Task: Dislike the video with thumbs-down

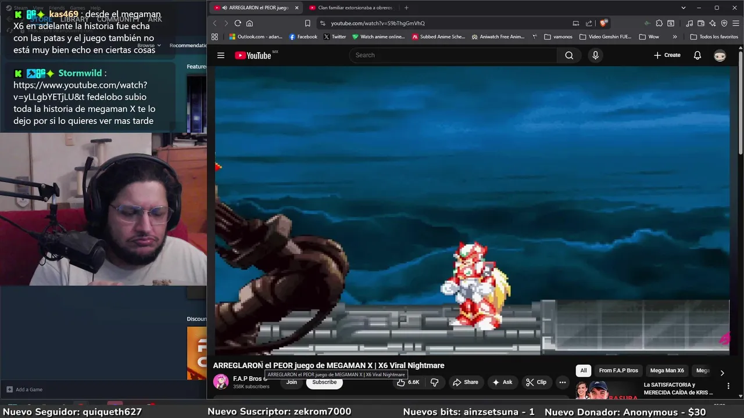Action: pyautogui.click(x=434, y=382)
